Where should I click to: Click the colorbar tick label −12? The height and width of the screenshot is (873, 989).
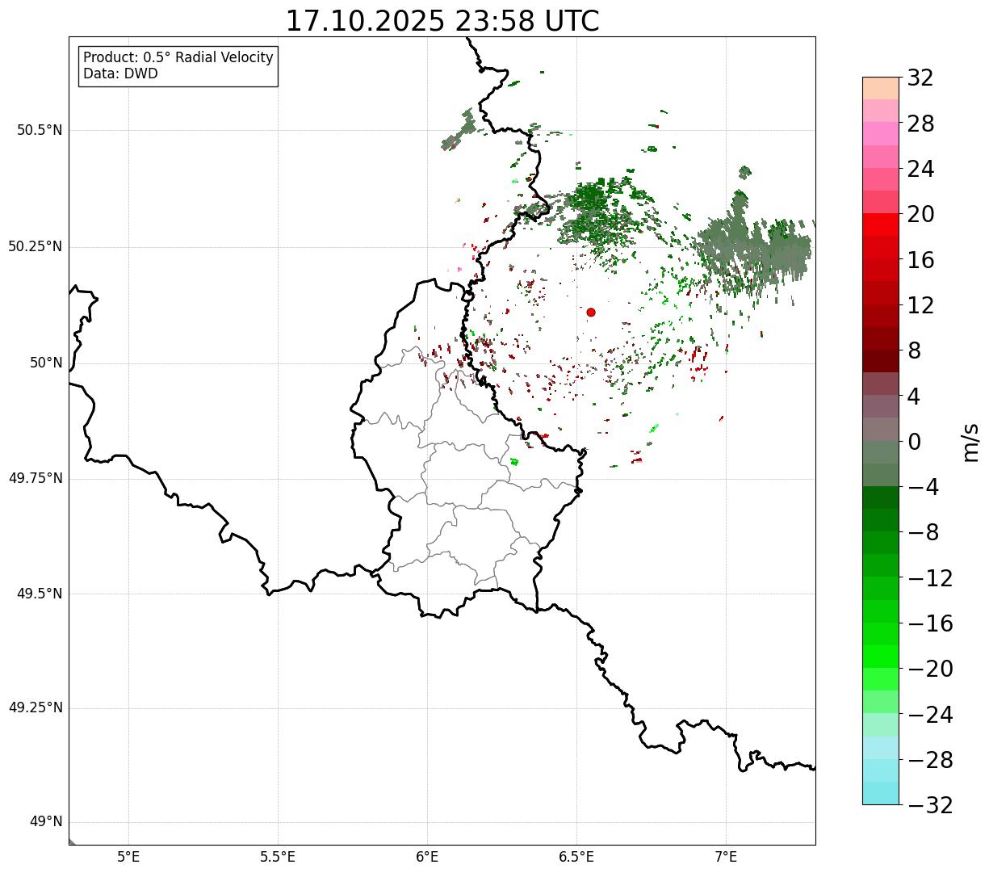930,578
